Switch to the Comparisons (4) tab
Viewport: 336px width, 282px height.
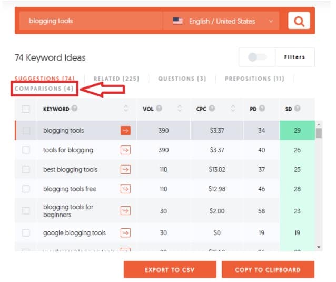[44, 89]
